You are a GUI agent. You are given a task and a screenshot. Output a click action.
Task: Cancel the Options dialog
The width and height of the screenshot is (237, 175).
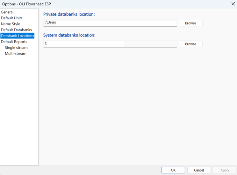pyautogui.click(x=199, y=170)
